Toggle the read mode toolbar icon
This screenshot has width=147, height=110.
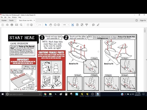click(87, 25)
